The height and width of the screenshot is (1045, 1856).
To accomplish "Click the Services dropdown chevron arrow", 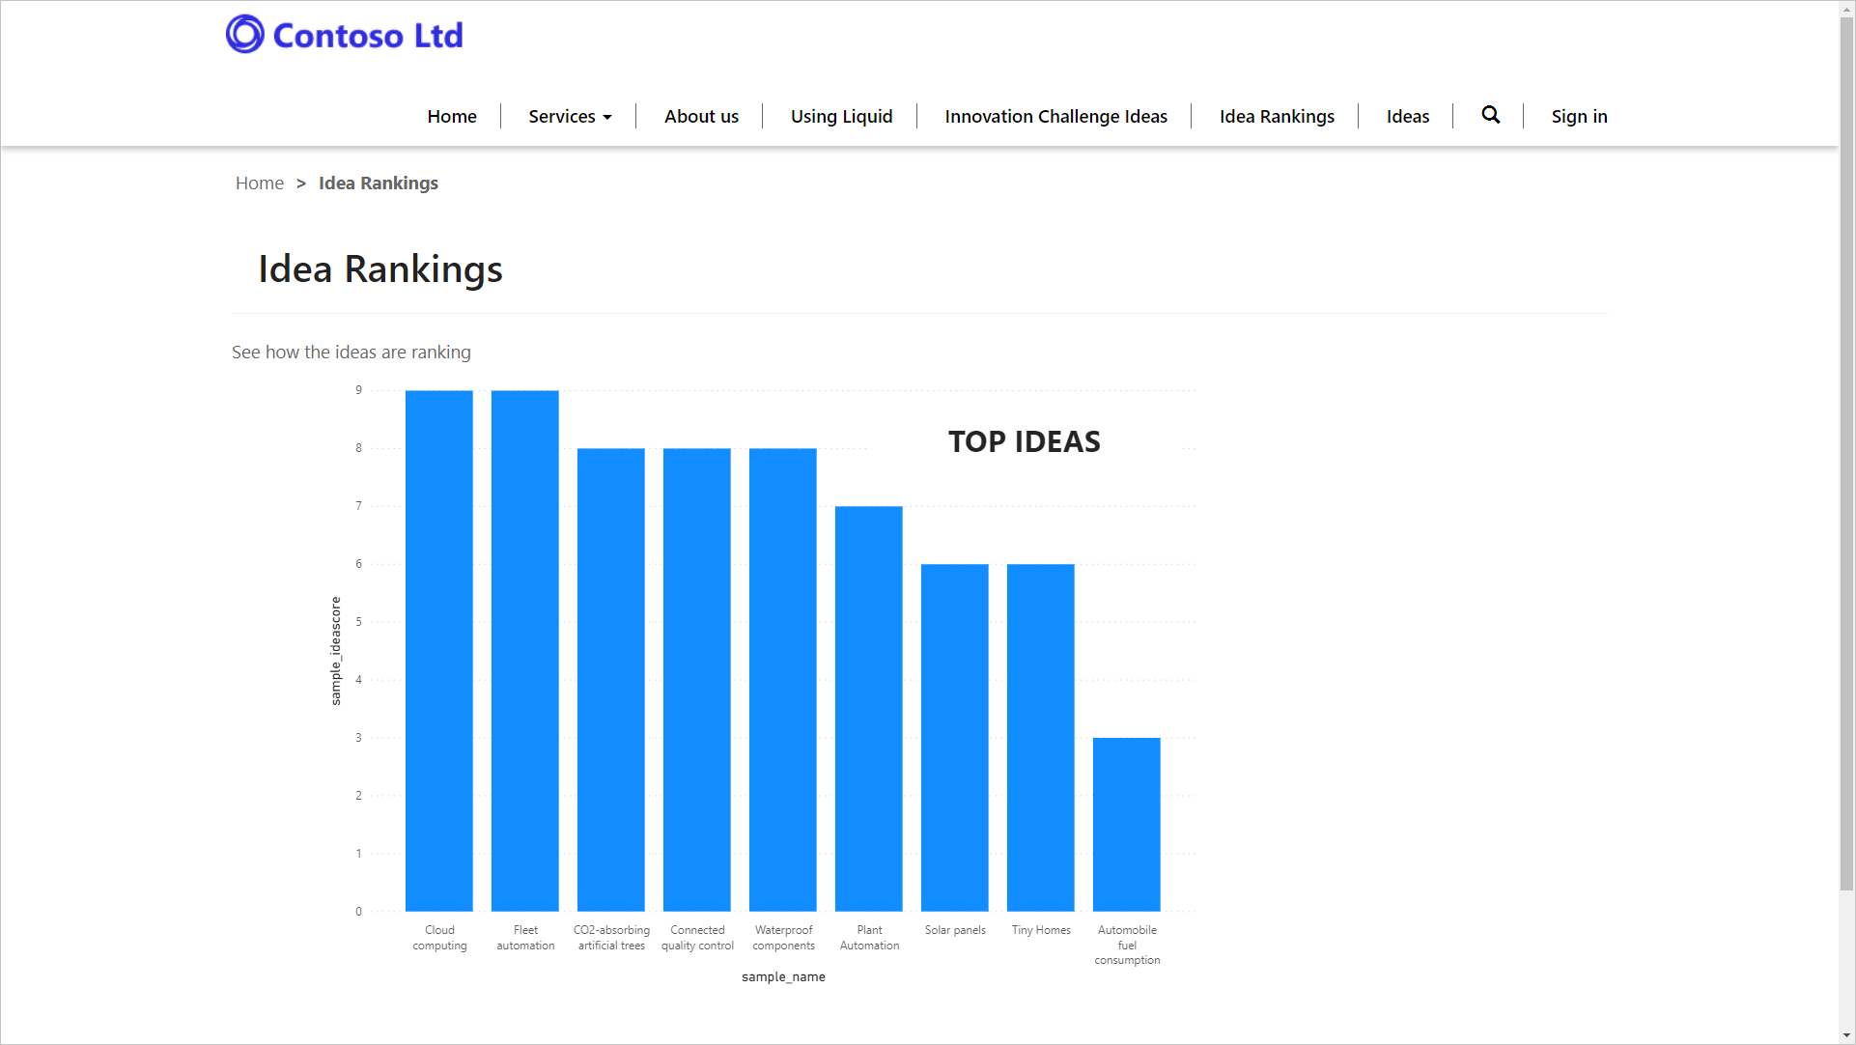I will [606, 117].
